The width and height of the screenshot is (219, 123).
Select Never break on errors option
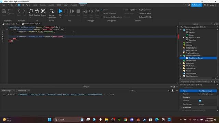point(104,10)
